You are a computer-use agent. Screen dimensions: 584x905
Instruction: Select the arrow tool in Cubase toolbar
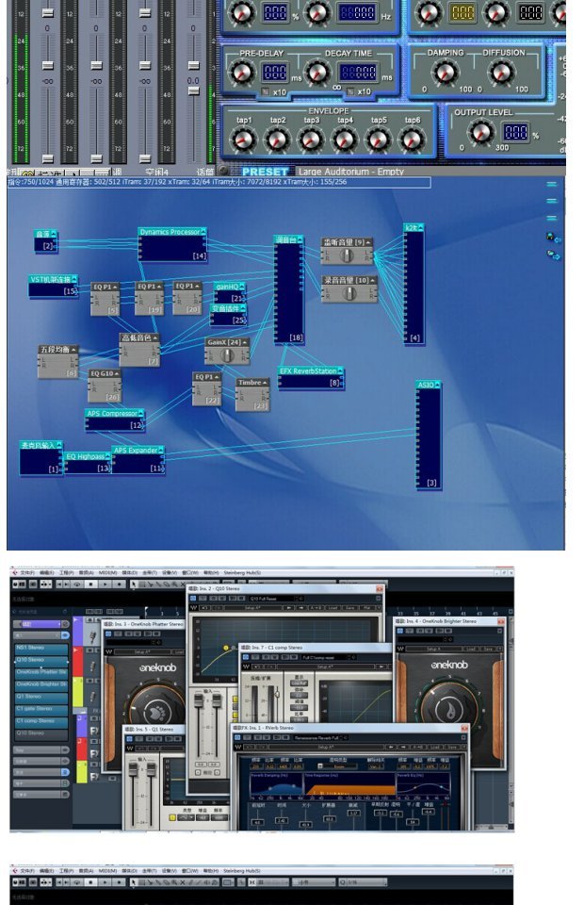pos(135,584)
